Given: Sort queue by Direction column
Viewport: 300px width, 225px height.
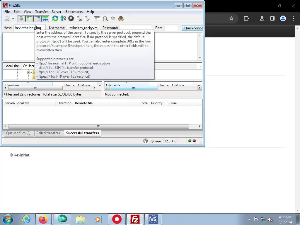Looking at the screenshot, I should coord(64,103).
